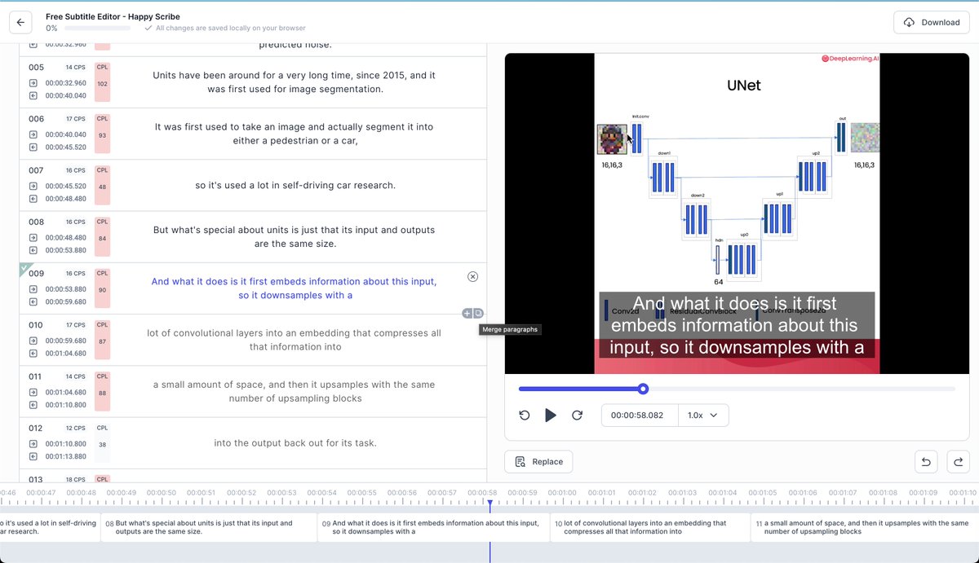Set start time icon for subtitle 007

33,186
